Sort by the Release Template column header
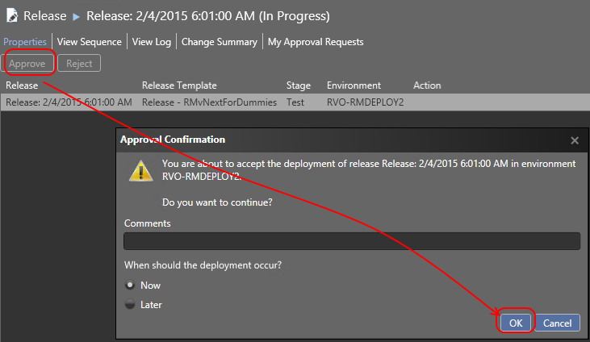The width and height of the screenshot is (590, 342). point(179,85)
